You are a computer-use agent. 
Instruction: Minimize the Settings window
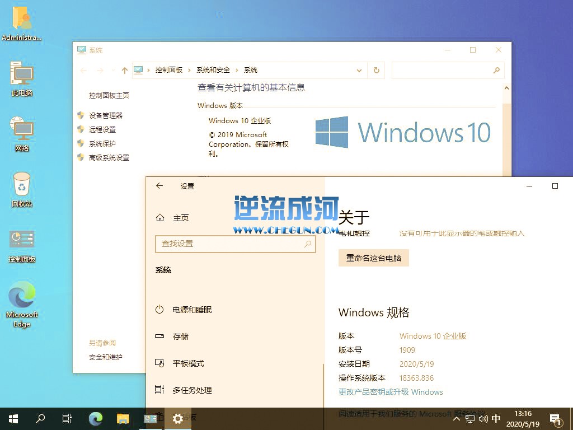[x=529, y=186]
